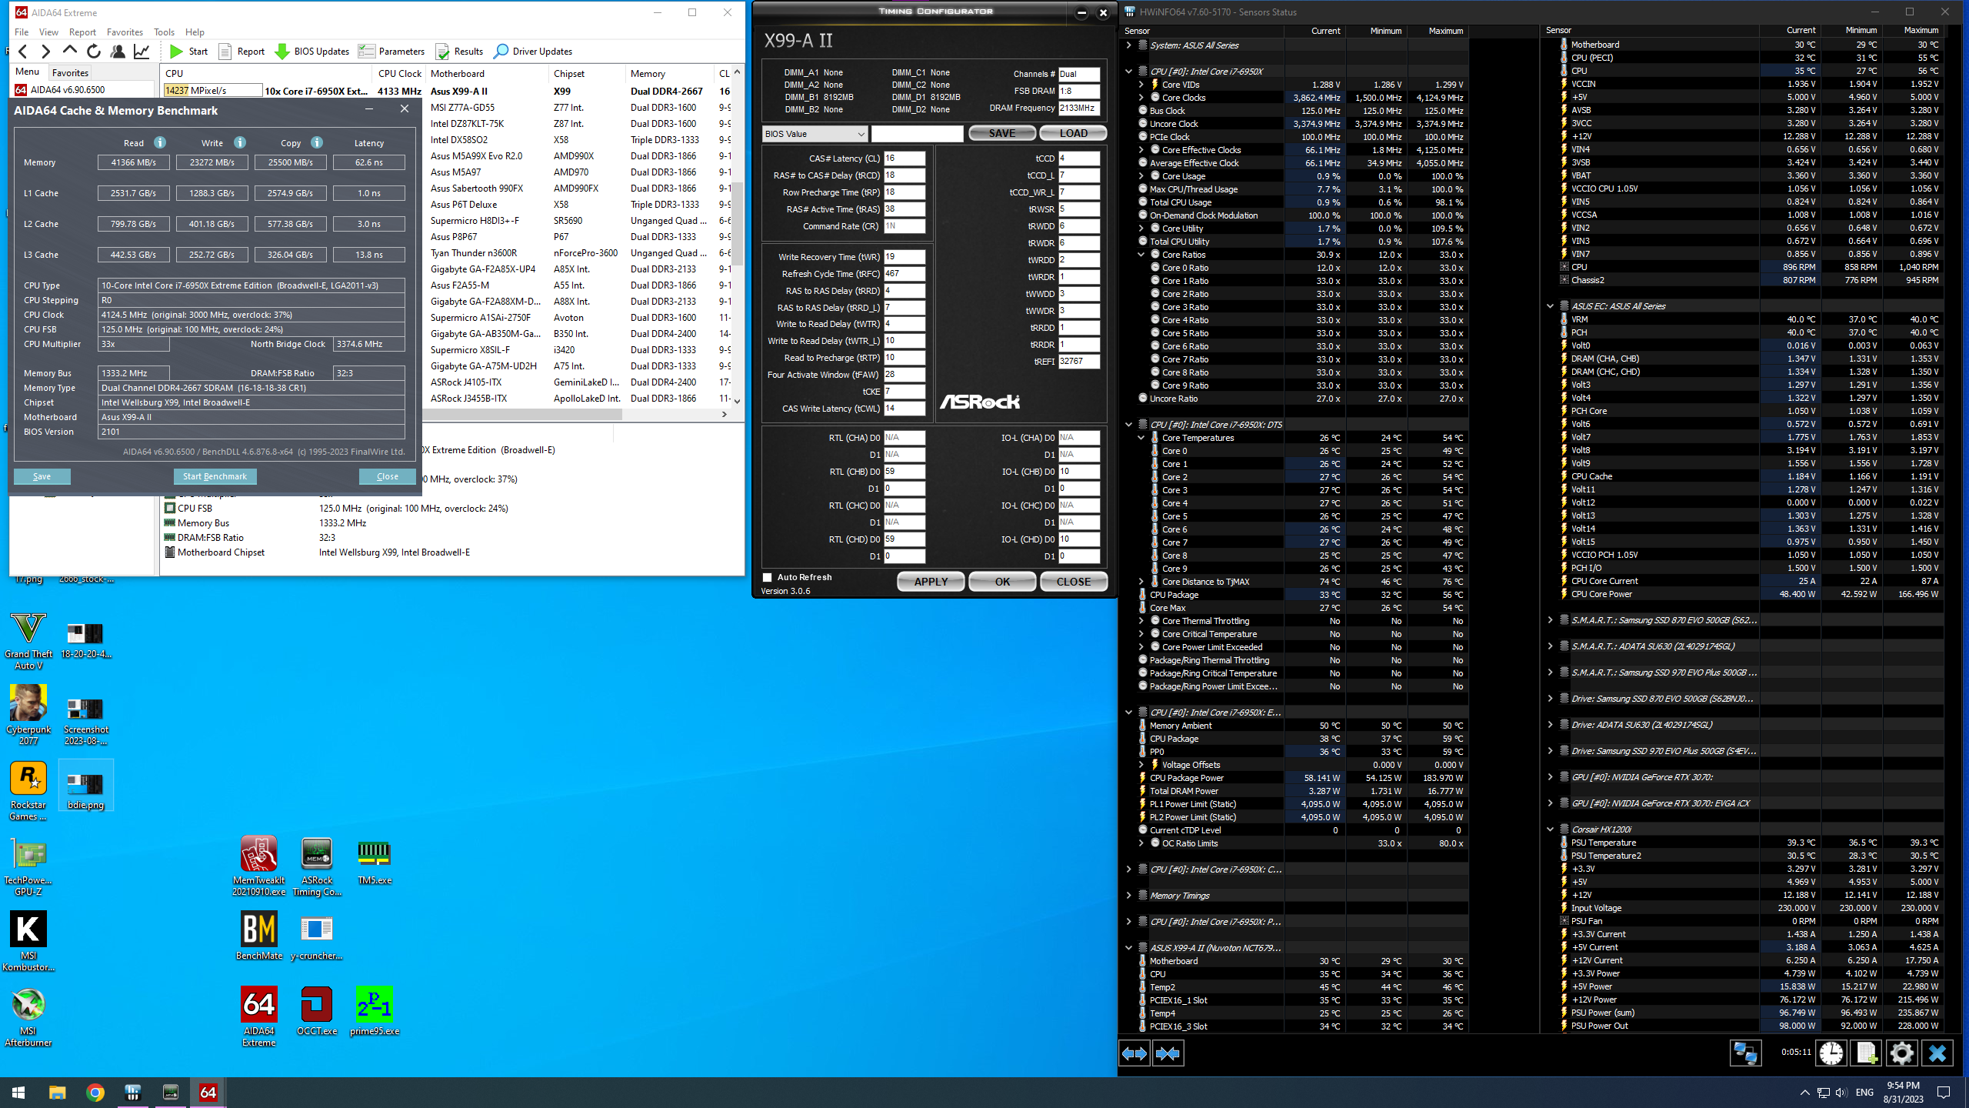Switch to Favorites tab in AIDA64
This screenshot has width=1969, height=1108.
70,72
